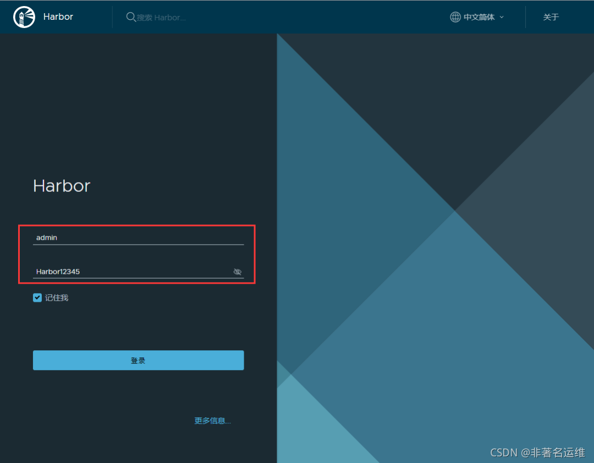Toggle password visibility eye icon
The height and width of the screenshot is (463, 594).
coord(238,272)
